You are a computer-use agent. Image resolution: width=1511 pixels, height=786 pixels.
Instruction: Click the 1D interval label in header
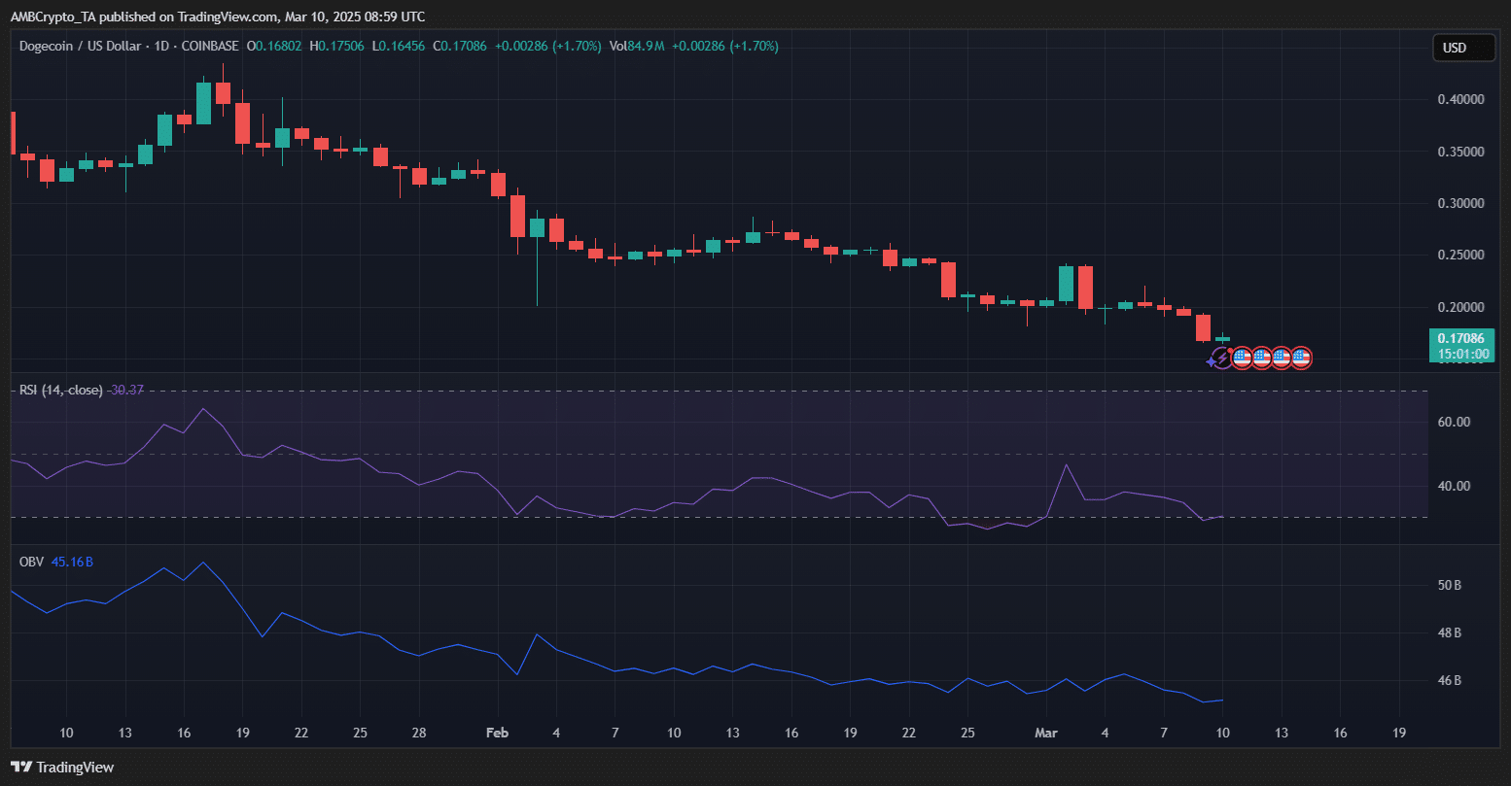158,46
